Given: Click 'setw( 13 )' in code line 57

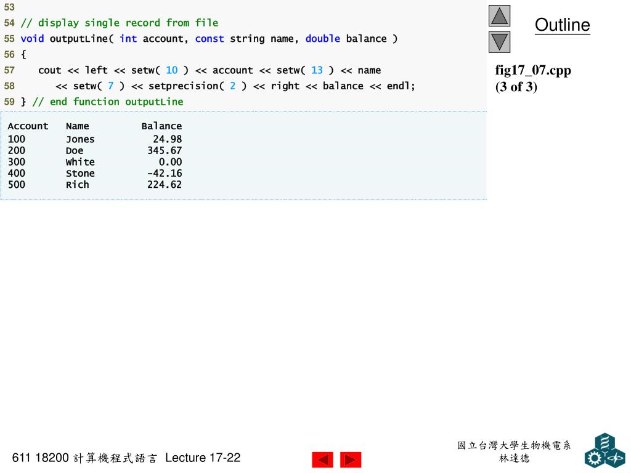Looking at the screenshot, I should 305,70.
